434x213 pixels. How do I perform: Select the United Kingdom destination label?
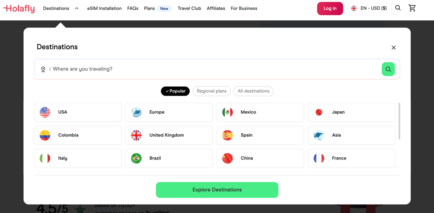(x=167, y=135)
